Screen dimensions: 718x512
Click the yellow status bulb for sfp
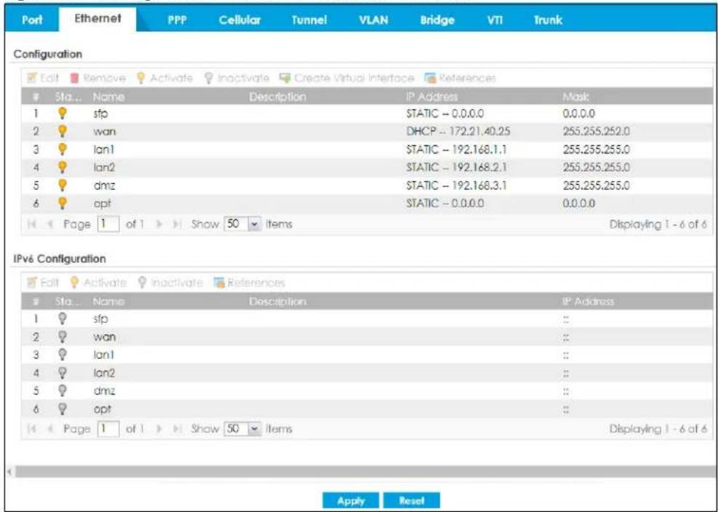point(63,113)
